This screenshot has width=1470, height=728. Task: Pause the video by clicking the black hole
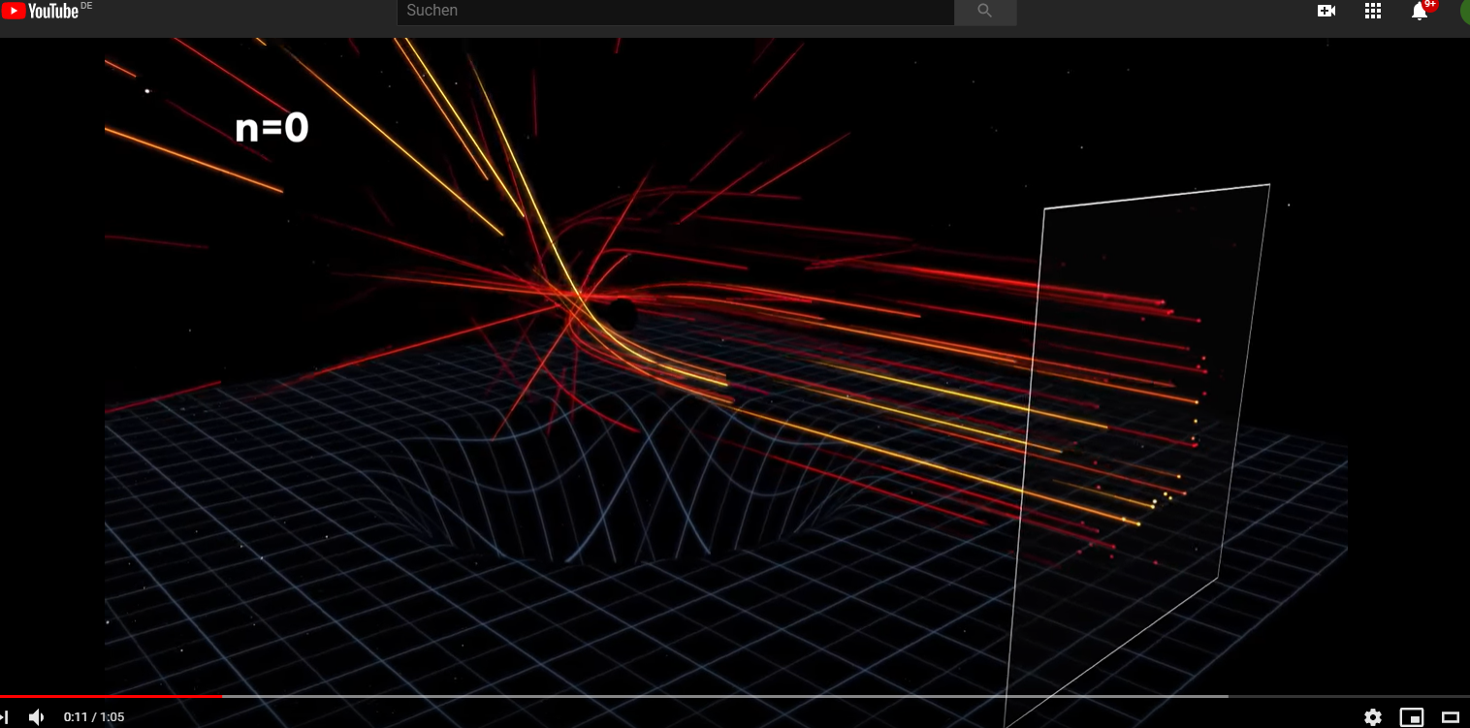click(622, 314)
